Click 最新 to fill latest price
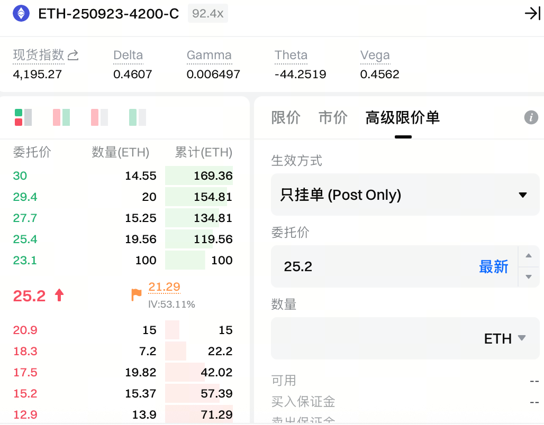544x425 pixels. (x=493, y=266)
